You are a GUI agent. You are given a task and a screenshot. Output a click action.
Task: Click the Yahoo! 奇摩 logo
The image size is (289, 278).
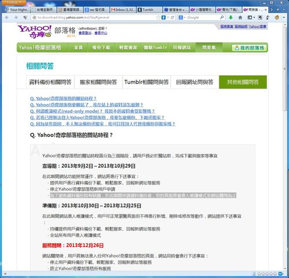coord(35,32)
